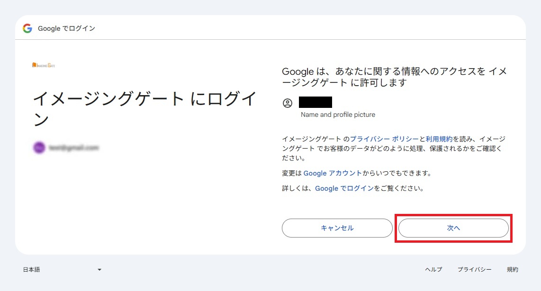The width and height of the screenshot is (541, 291).
Task: Click the blacked-out account name field
Action: coord(315,102)
